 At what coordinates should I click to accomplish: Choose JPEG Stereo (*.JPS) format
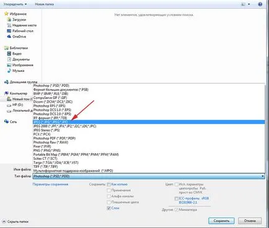coord(149,130)
